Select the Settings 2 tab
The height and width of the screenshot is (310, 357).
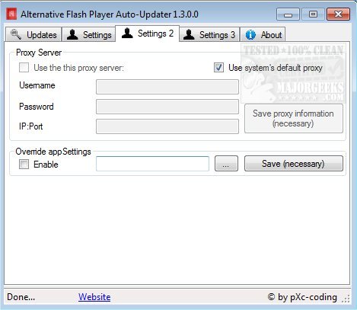click(x=148, y=34)
